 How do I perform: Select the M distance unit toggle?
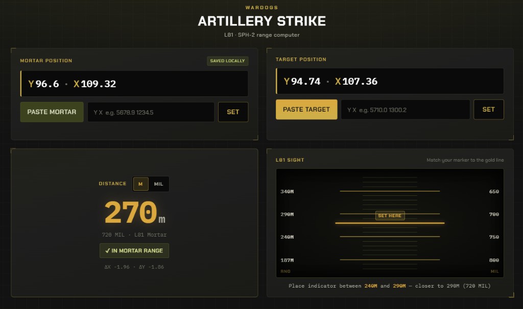click(x=141, y=184)
